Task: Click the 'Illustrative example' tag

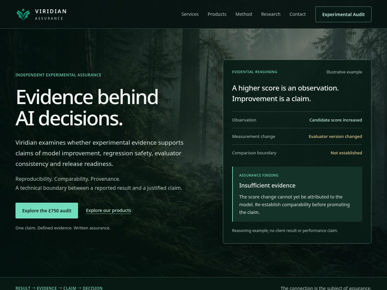Action: click(x=344, y=72)
